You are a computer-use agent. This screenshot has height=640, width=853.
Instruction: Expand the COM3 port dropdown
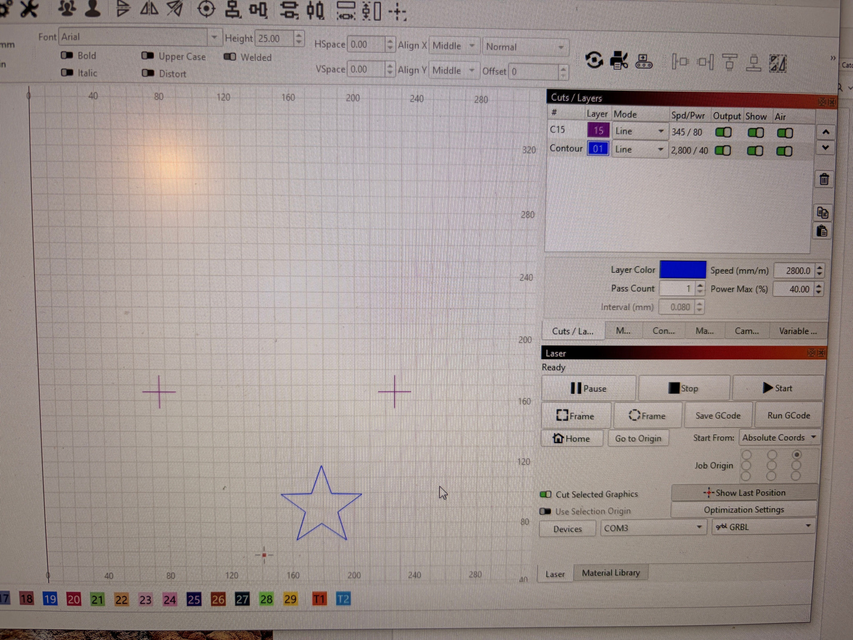[653, 528]
